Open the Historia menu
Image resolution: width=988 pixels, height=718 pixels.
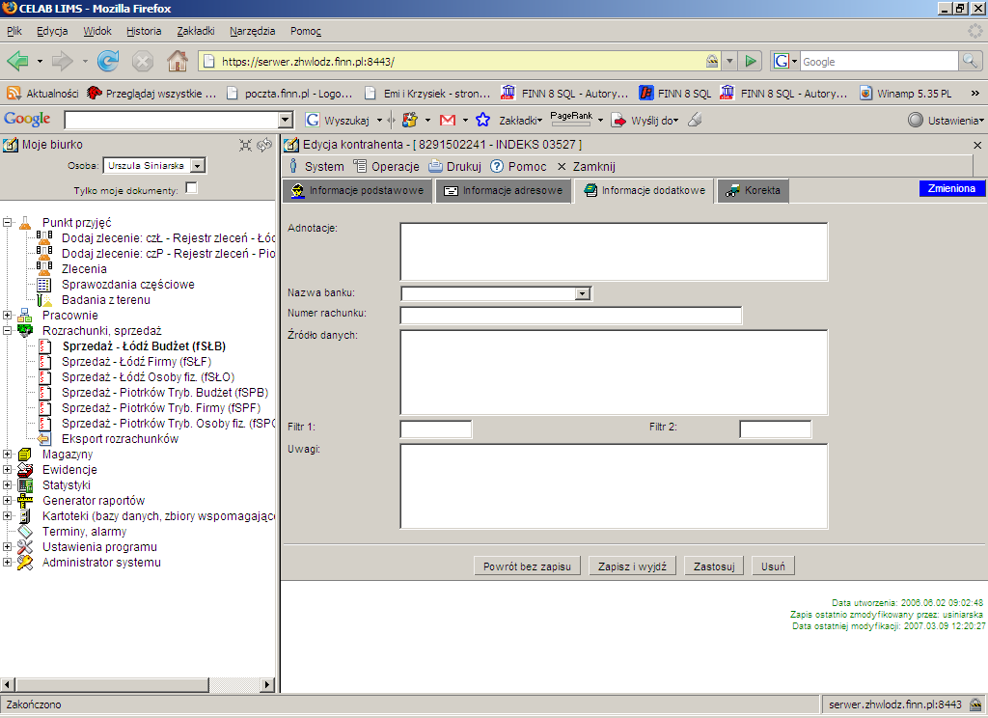(x=144, y=31)
